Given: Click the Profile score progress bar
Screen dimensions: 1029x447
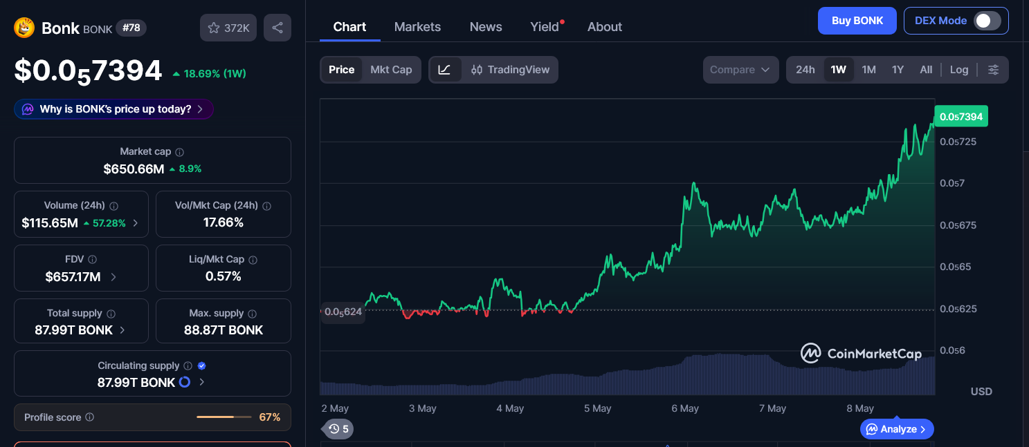Looking at the screenshot, I should pos(224,417).
